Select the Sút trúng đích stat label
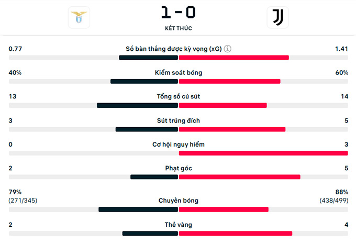 pyautogui.click(x=178, y=120)
